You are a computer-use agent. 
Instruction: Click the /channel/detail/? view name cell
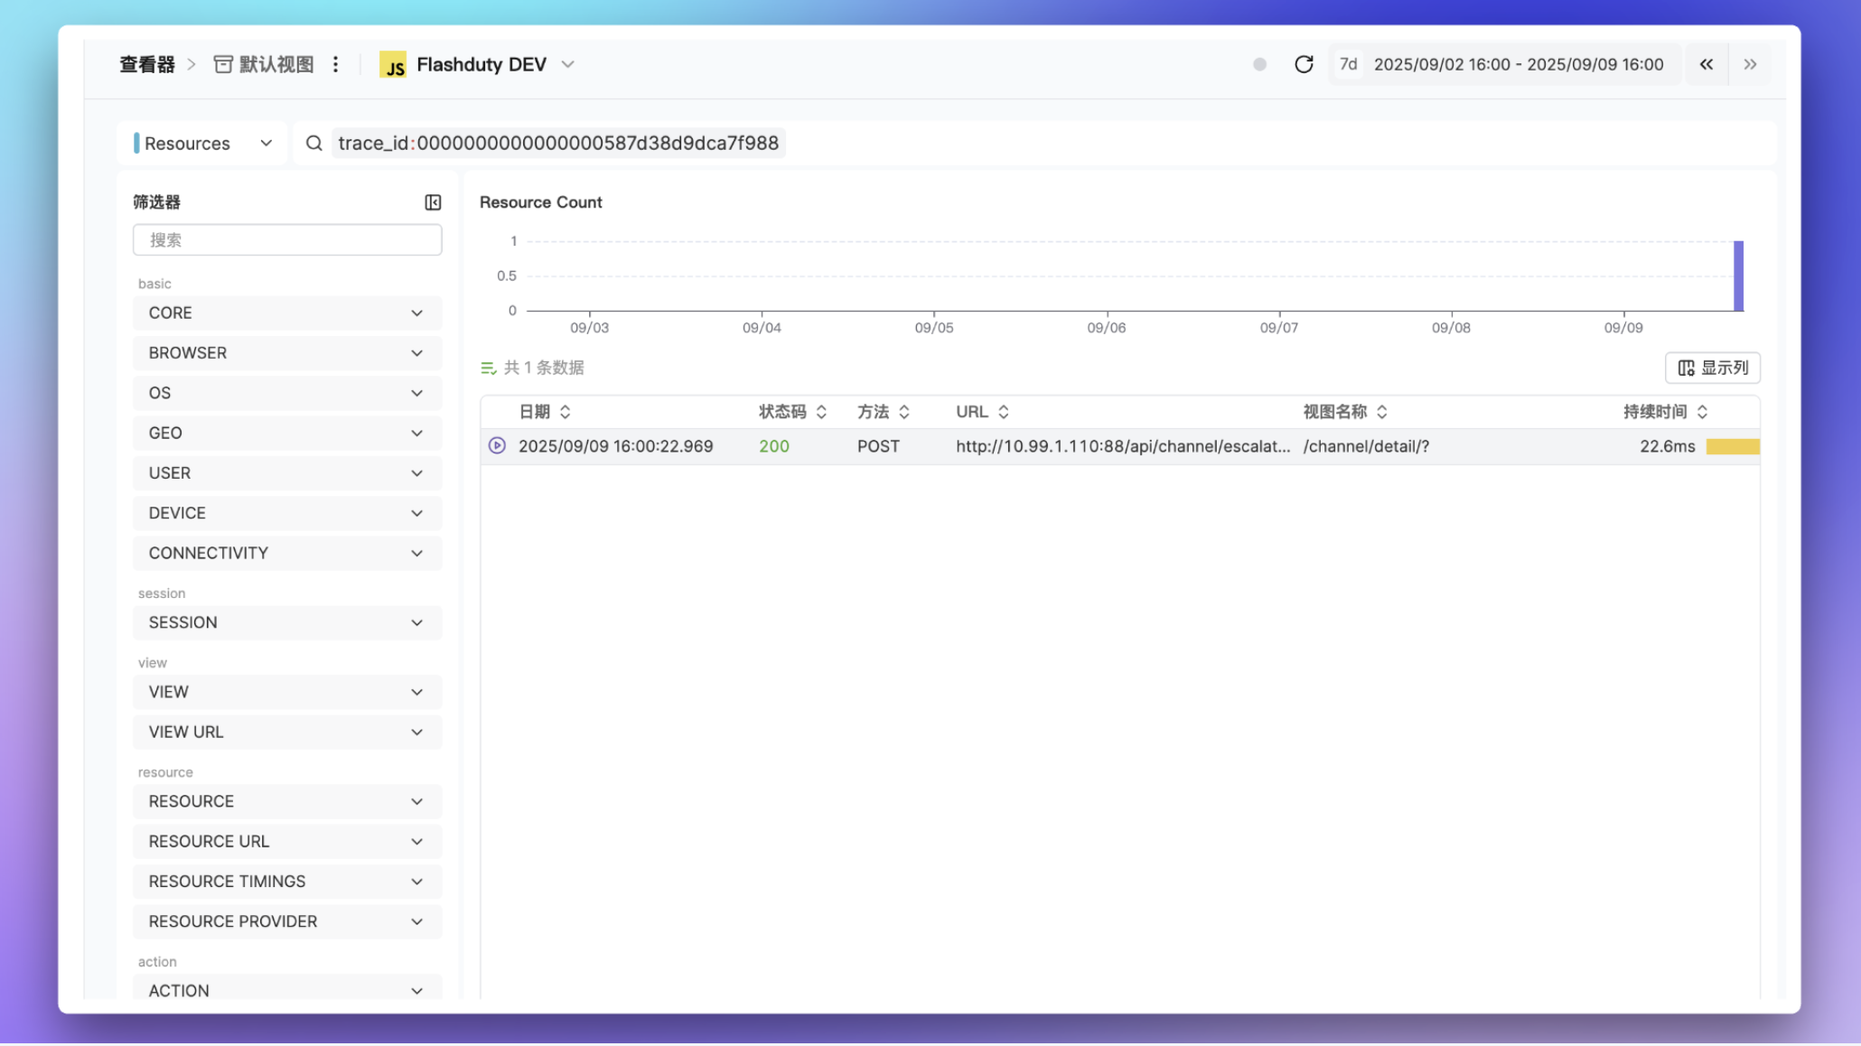[x=1365, y=446]
